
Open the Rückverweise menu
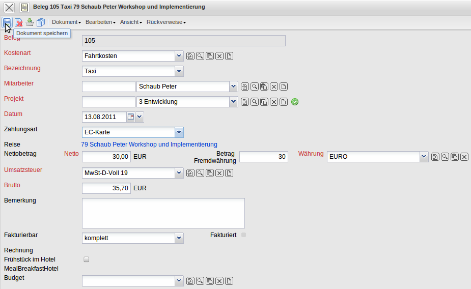pos(166,22)
